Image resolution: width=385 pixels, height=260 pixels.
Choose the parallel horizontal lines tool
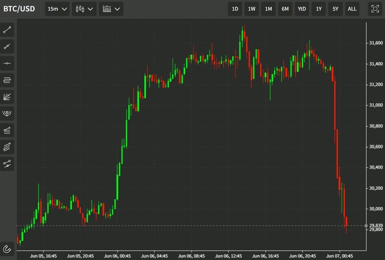pyautogui.click(x=8, y=80)
